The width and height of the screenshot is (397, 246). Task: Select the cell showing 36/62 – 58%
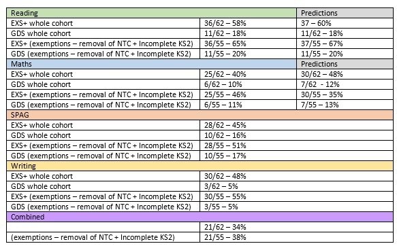[x=248, y=23]
